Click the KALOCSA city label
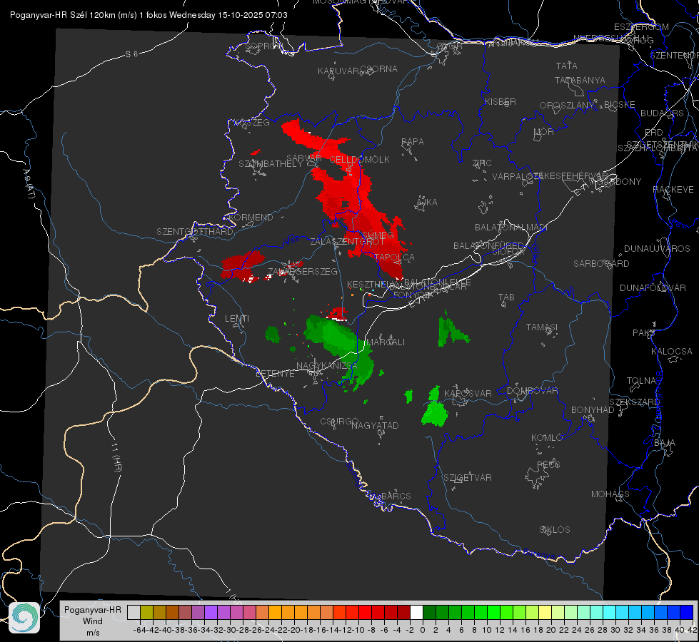The width and height of the screenshot is (699, 642). pyautogui.click(x=671, y=352)
